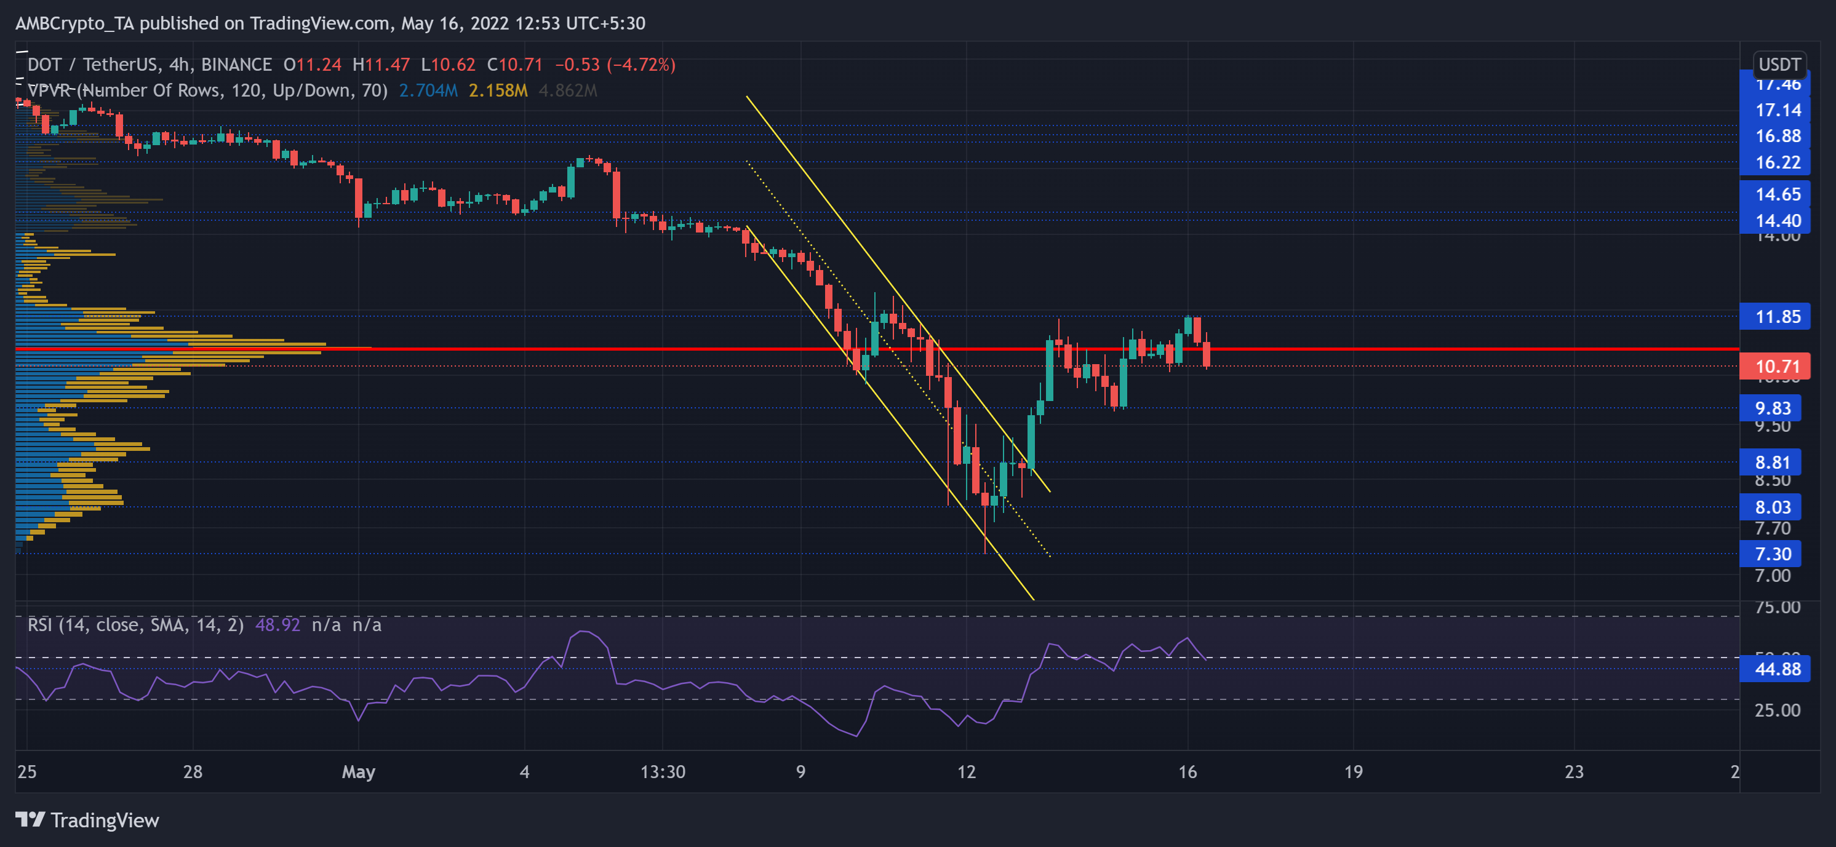The height and width of the screenshot is (847, 1836).
Task: Click the upper yellow channel trendline
Action: pyautogui.click(x=898, y=293)
